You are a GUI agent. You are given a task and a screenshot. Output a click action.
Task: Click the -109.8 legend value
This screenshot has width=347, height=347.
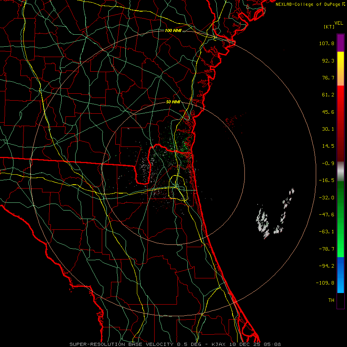(x=325, y=283)
